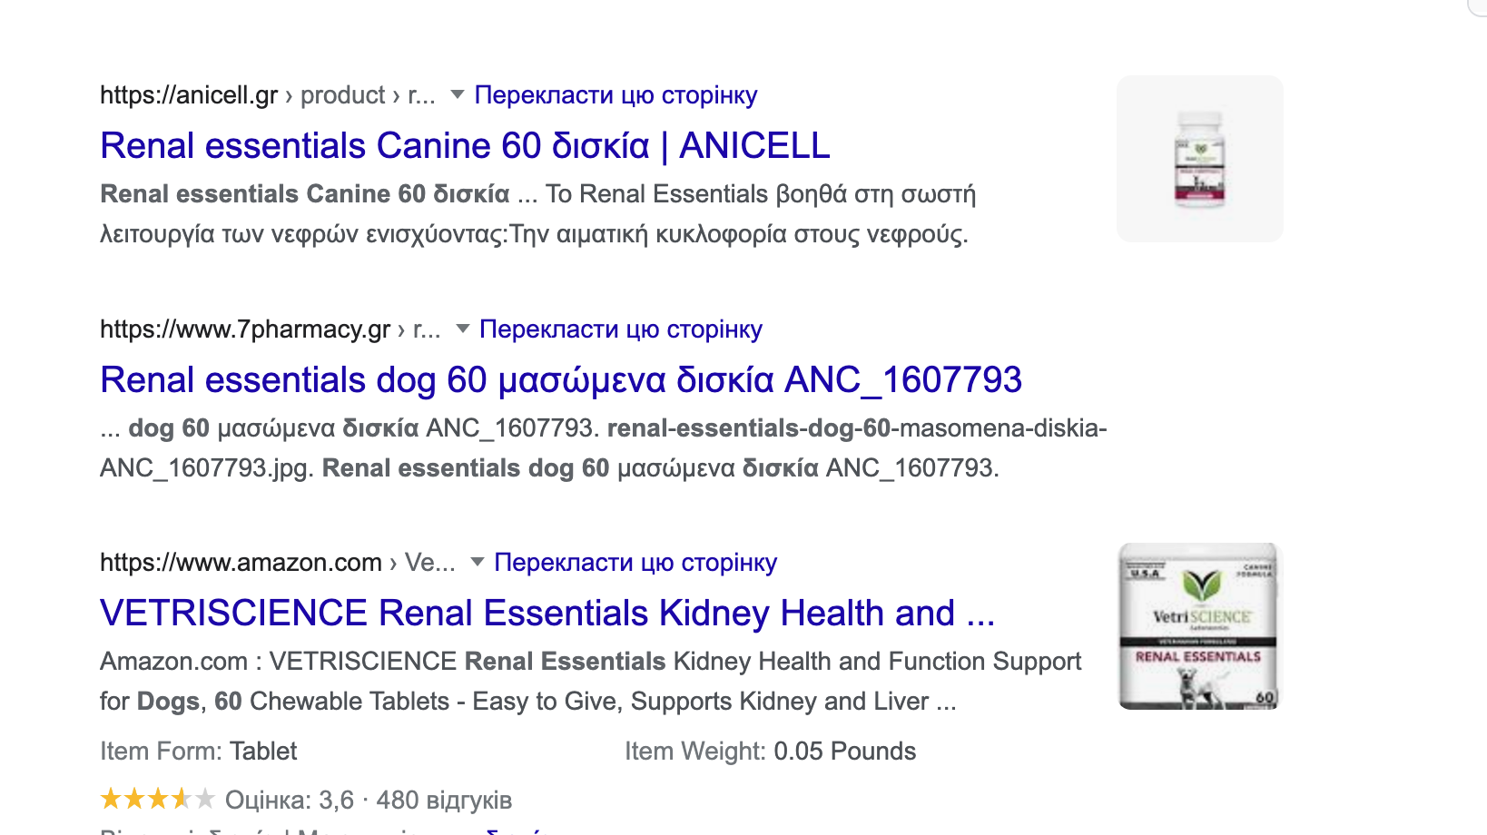Click the star rating icons on Amazon result
This screenshot has width=1487, height=835.
tap(158, 800)
